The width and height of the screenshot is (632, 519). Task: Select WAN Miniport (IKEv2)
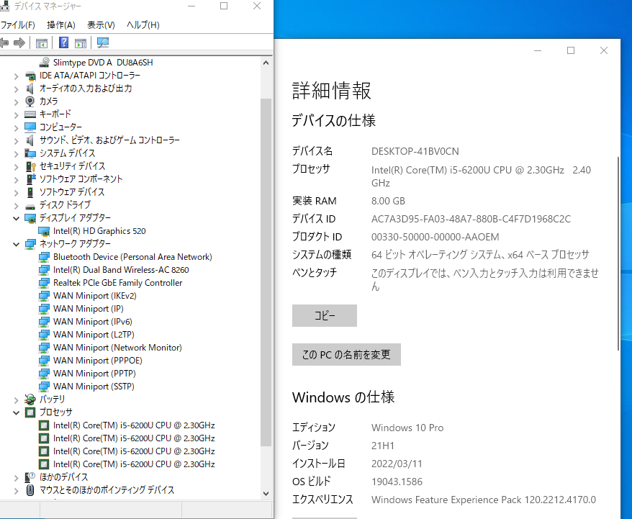tap(95, 296)
